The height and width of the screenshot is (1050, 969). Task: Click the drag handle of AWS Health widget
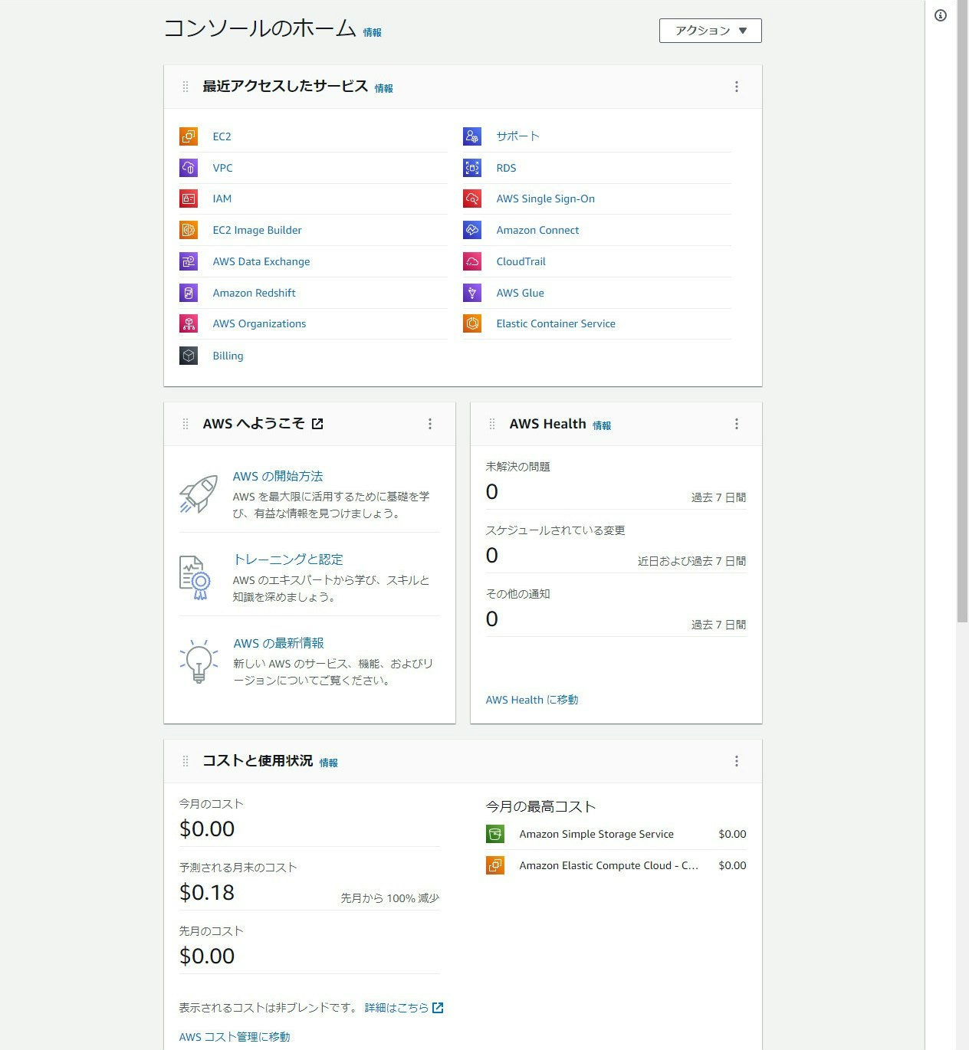pos(492,424)
